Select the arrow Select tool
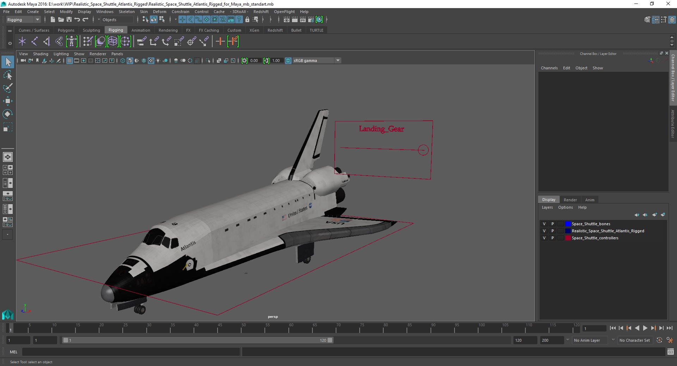677x366 pixels. click(x=8, y=62)
